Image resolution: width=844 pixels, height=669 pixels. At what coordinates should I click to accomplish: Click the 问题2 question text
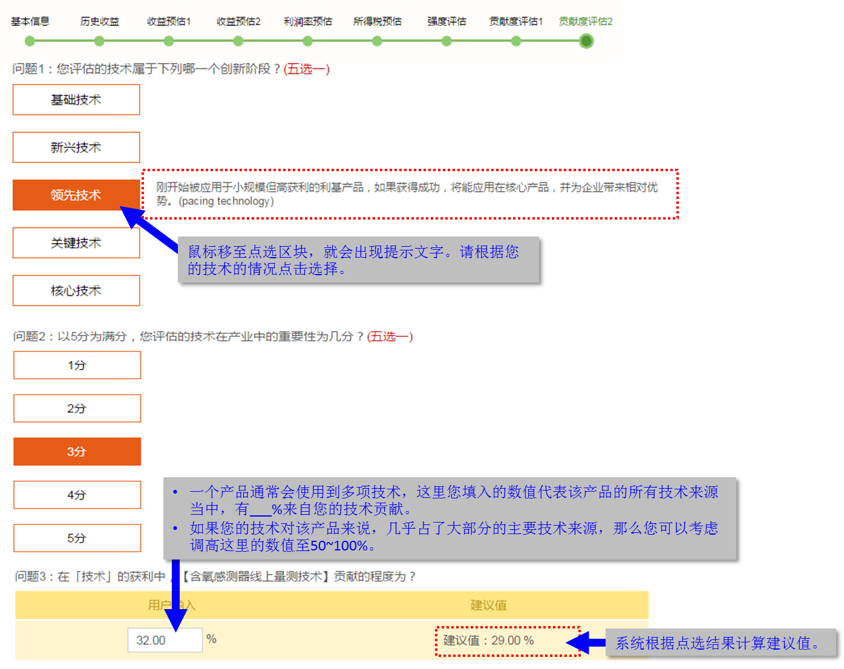coord(214,336)
